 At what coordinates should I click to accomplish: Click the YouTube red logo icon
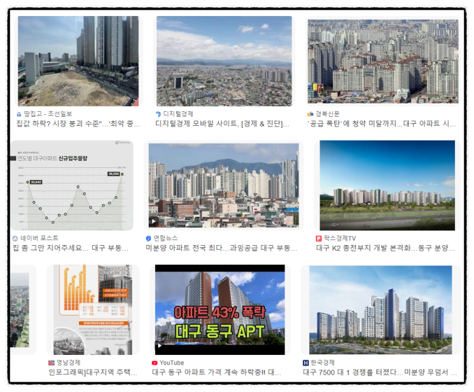click(155, 363)
